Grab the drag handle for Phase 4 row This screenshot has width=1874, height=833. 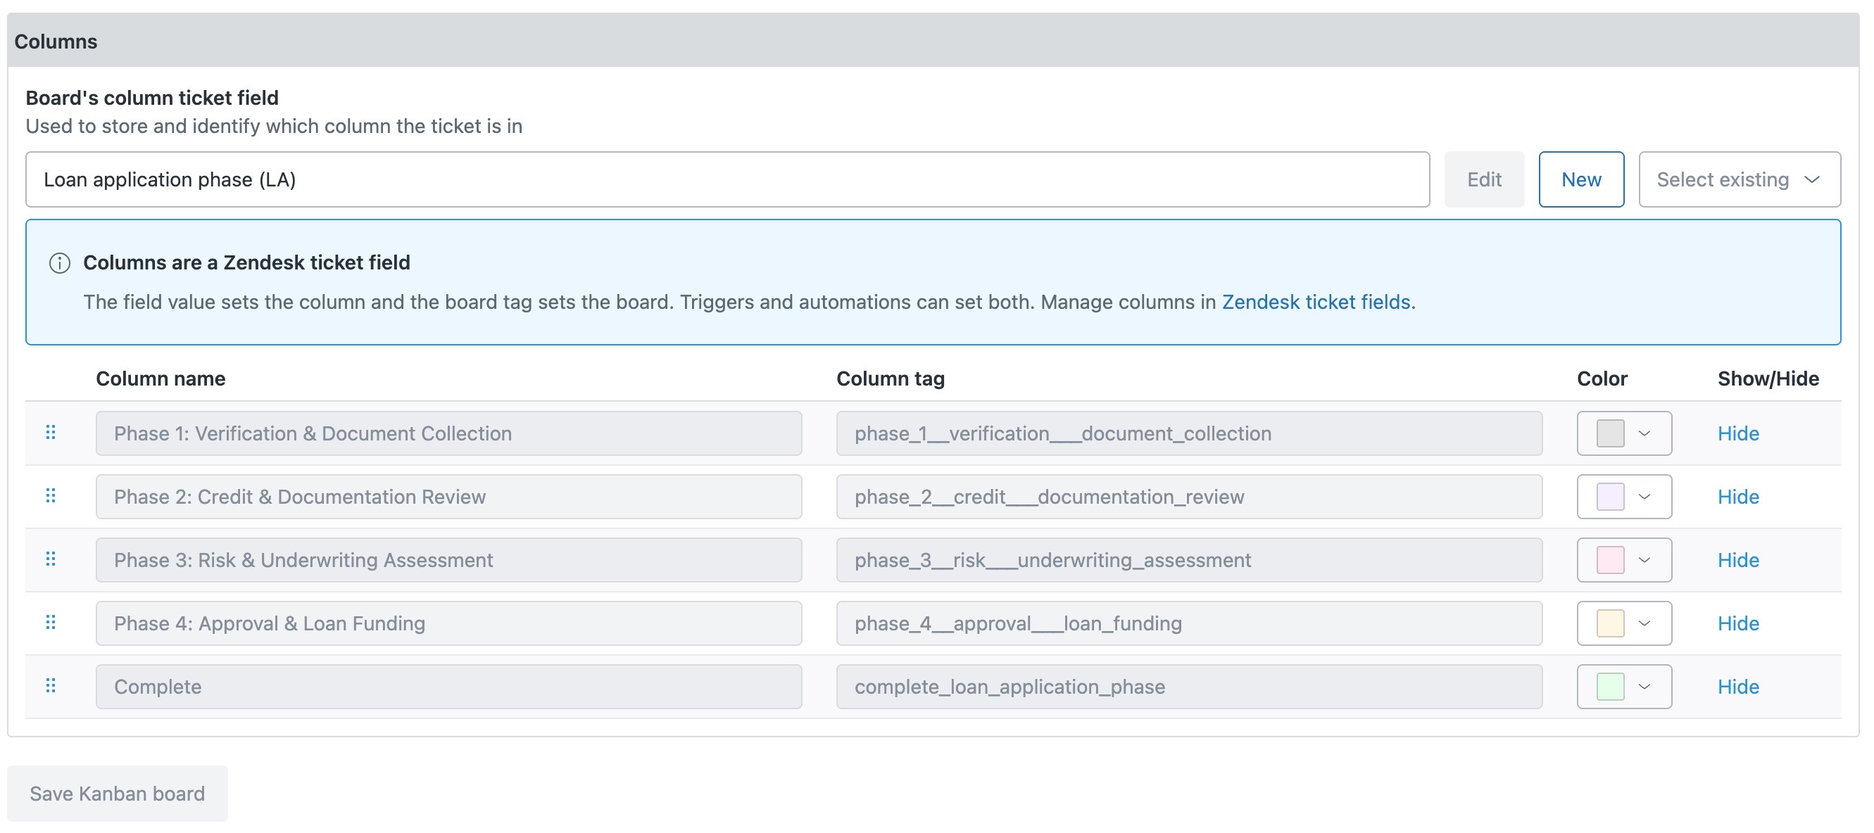(51, 623)
